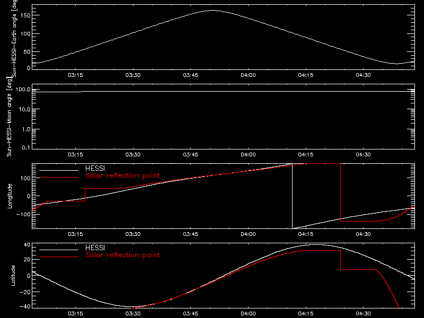The image size is (424, 318).
Task: Click HESSI legend text in Latitude plot
Action: pyautogui.click(x=95, y=248)
